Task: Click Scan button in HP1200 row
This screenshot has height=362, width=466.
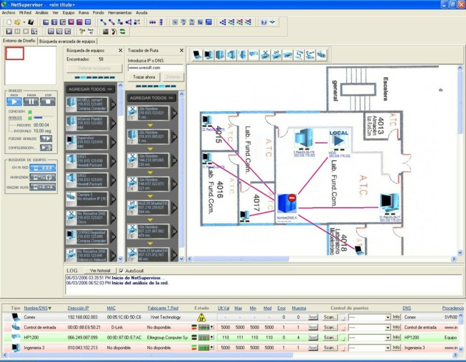Action: point(330,338)
